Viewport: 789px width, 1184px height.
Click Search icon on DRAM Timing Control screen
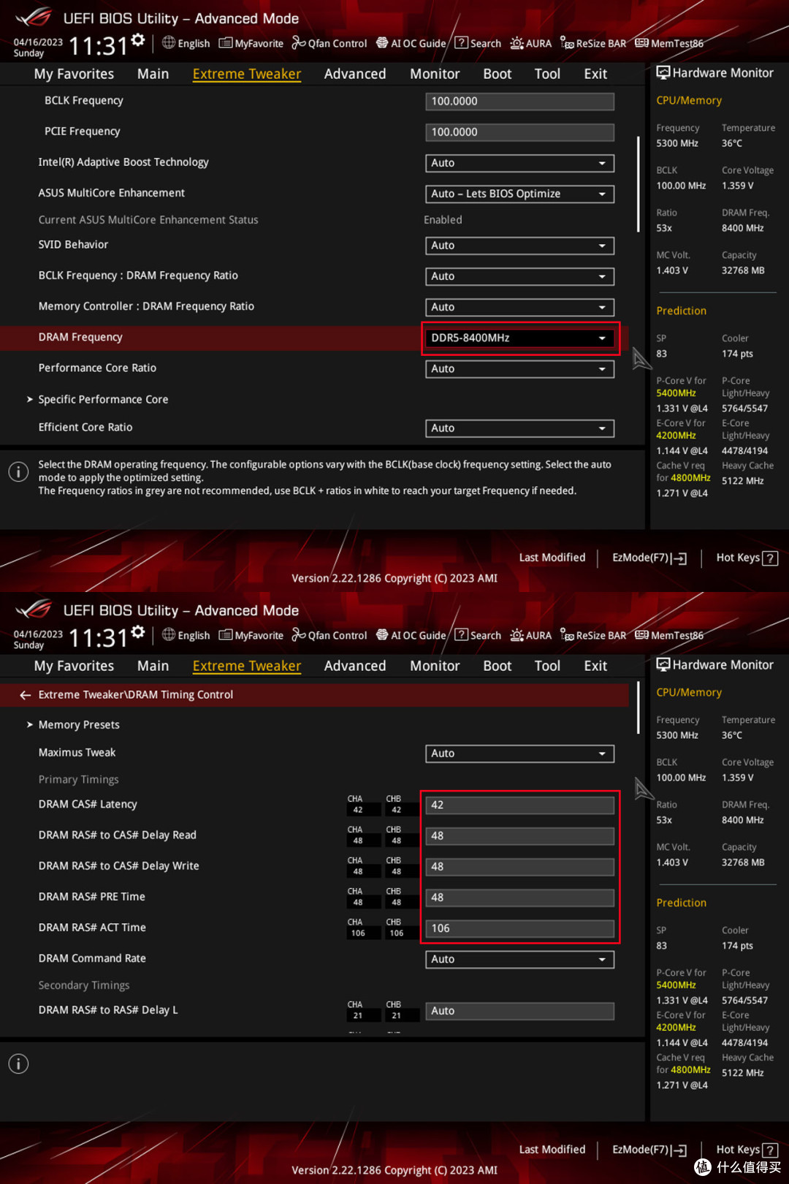point(461,634)
